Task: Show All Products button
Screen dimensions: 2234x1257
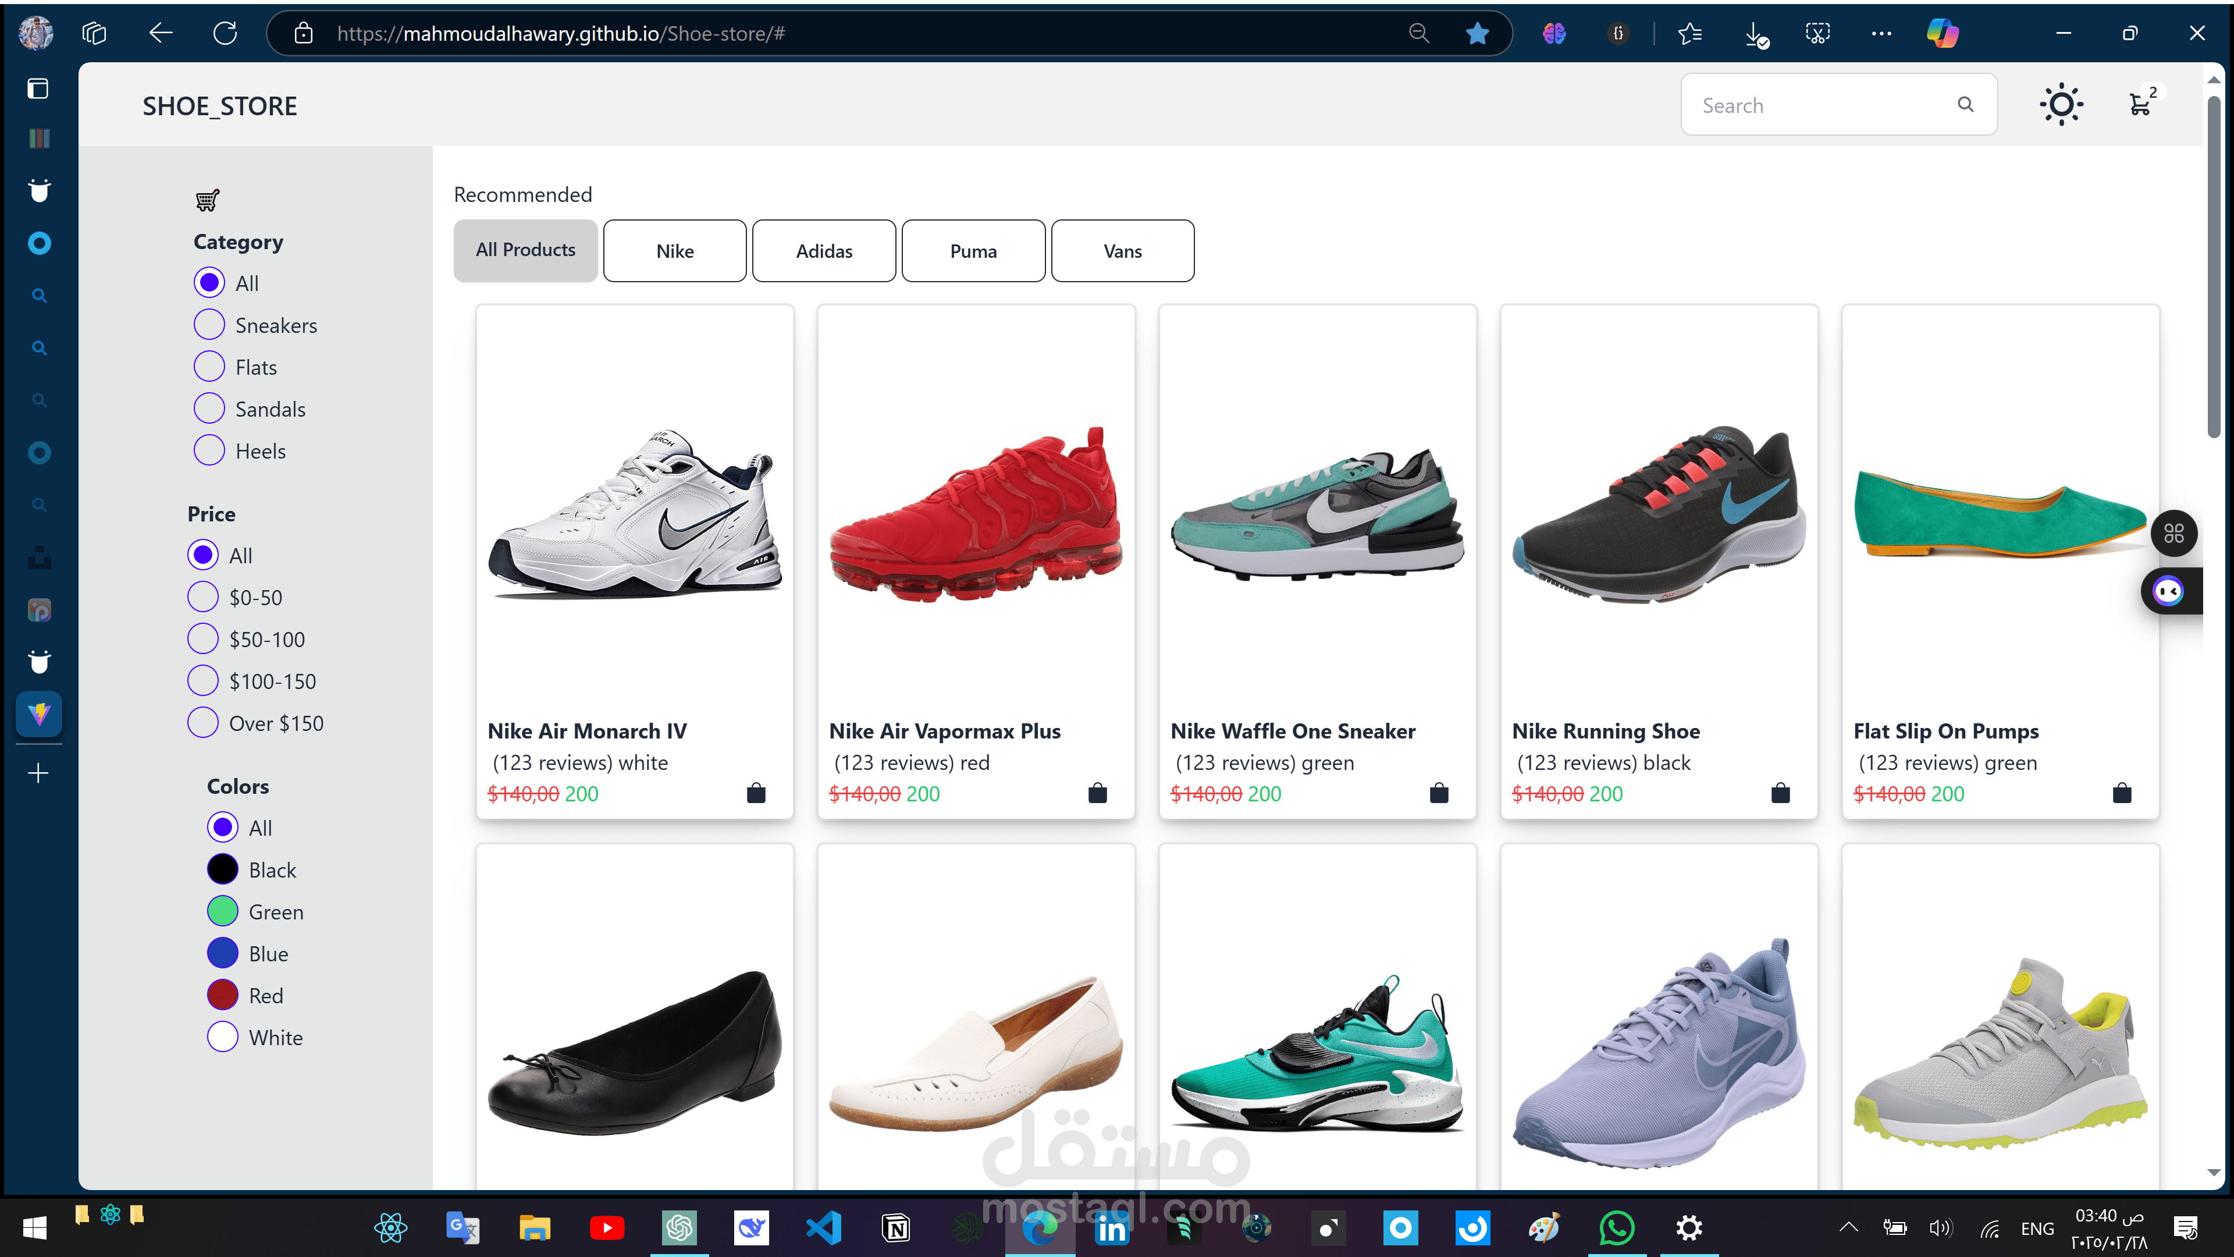Action: click(525, 251)
